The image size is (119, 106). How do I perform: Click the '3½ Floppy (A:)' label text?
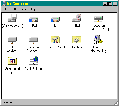click(x=12, y=26)
